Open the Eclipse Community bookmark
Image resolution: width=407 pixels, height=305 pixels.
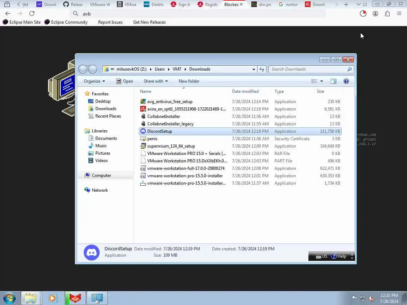66,22
